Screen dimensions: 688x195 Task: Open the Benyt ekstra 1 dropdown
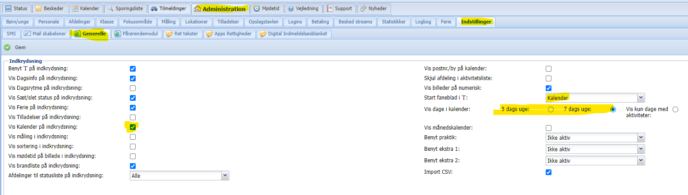coord(595,149)
